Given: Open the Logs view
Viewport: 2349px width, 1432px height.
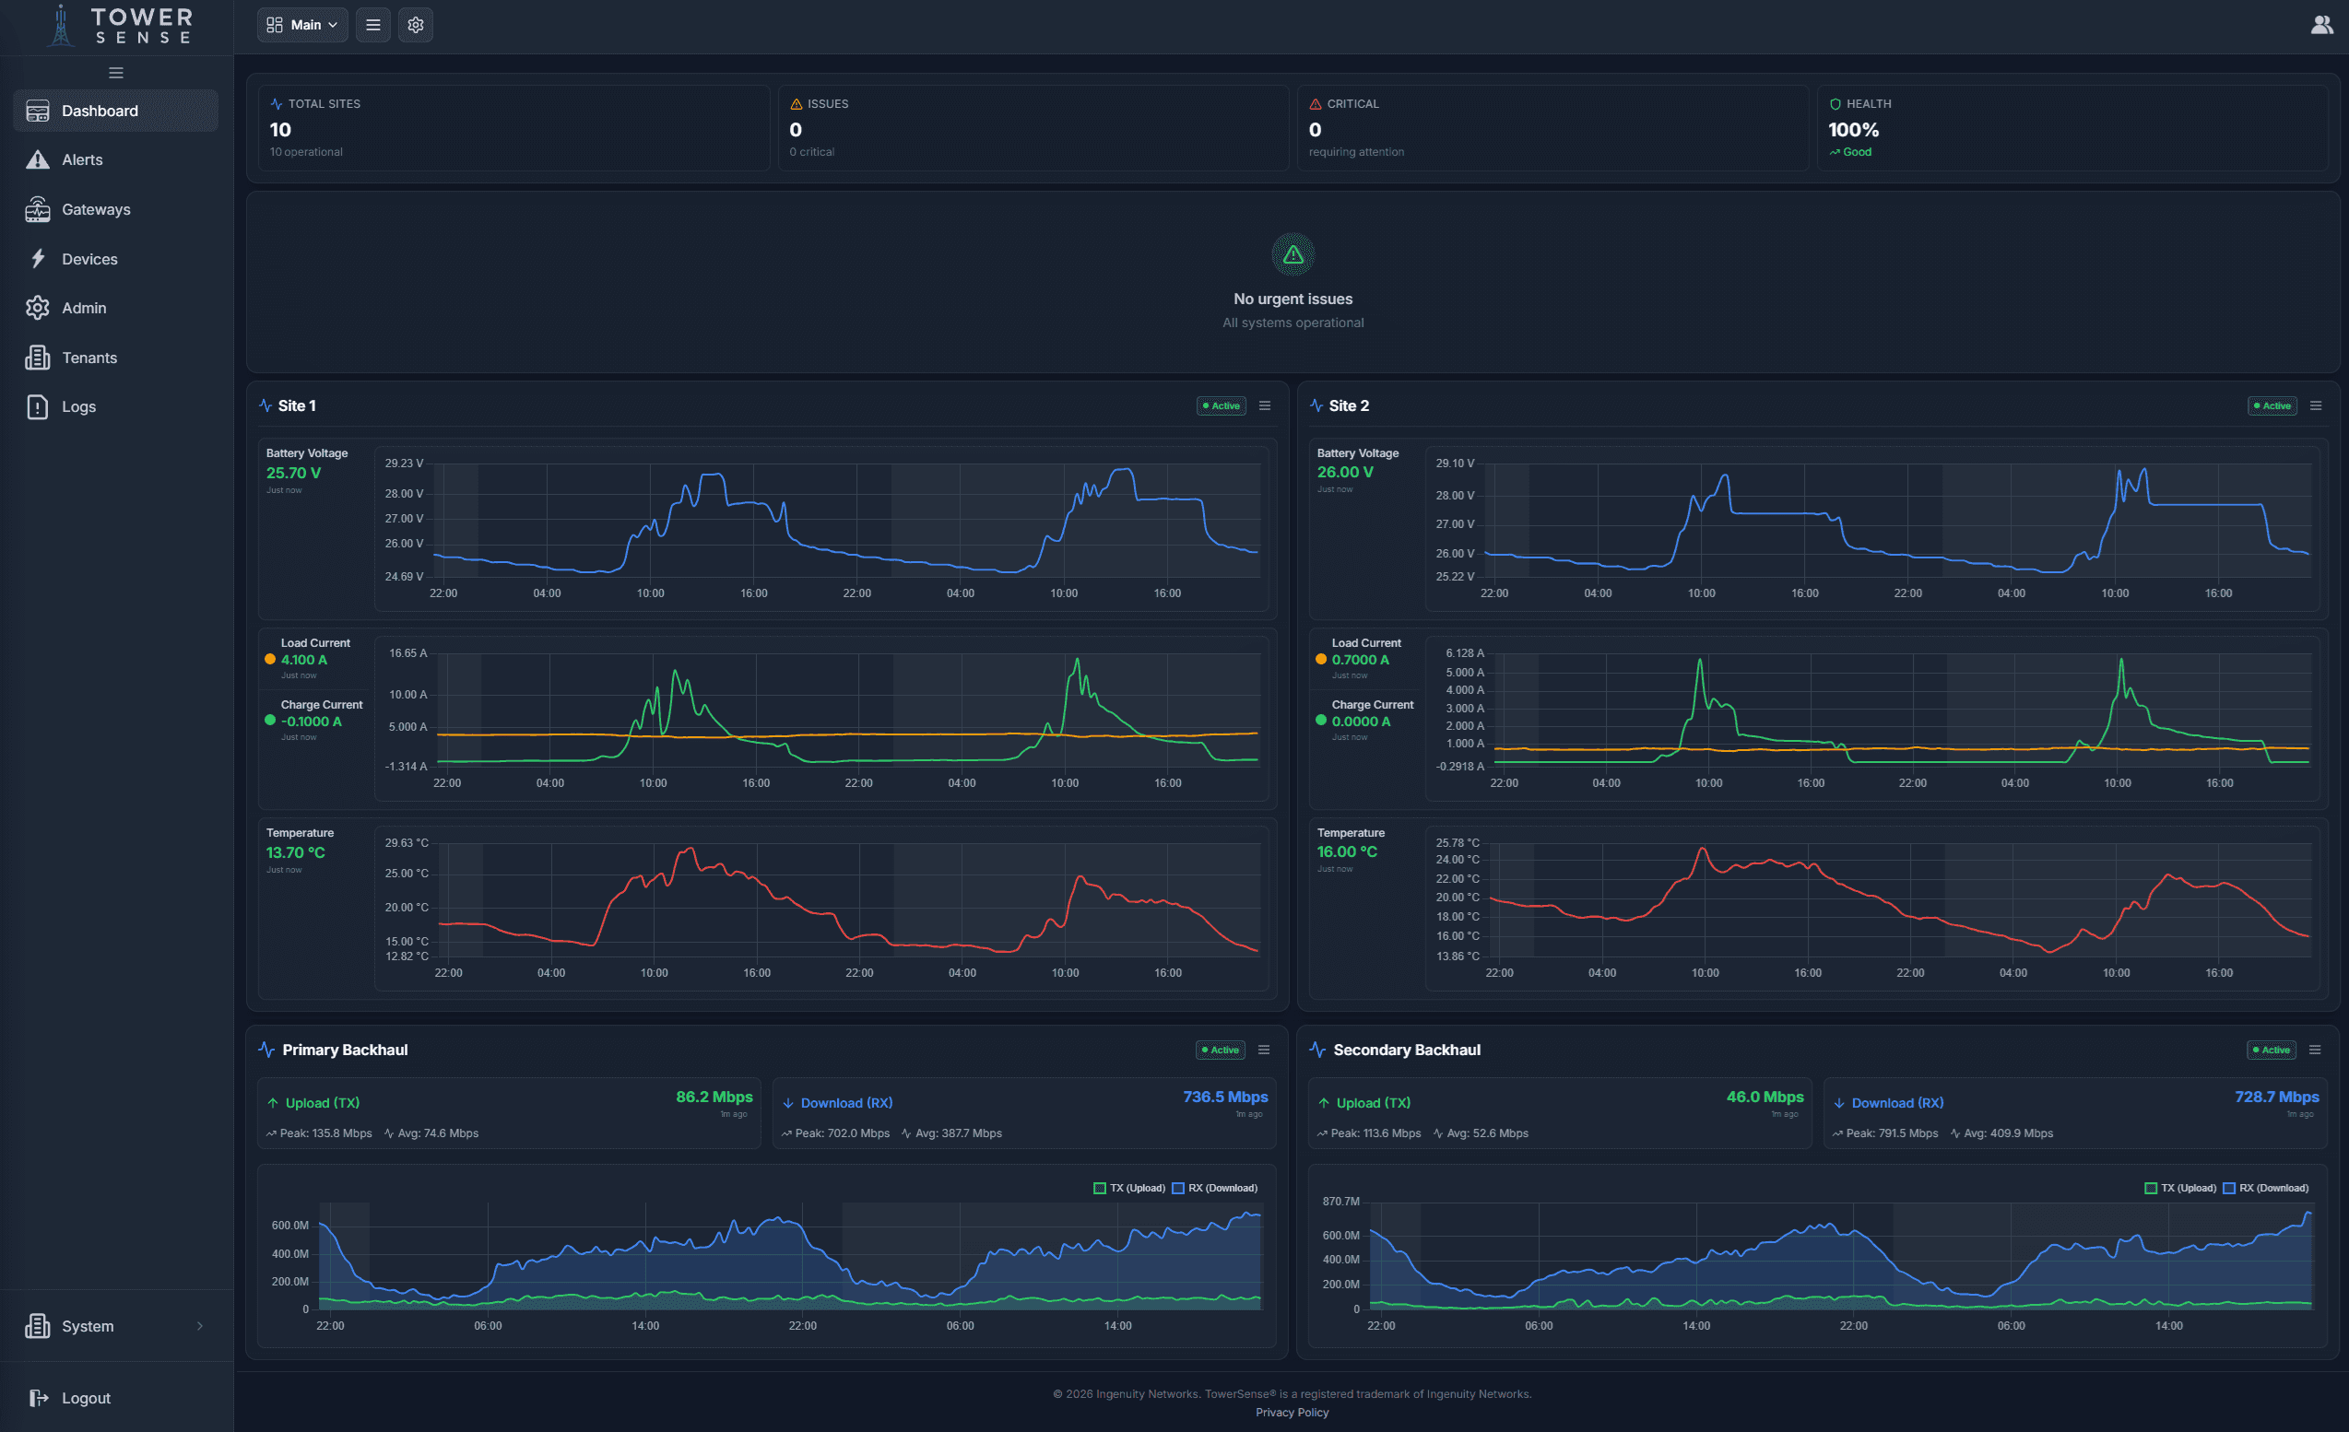Looking at the screenshot, I should click(77, 405).
